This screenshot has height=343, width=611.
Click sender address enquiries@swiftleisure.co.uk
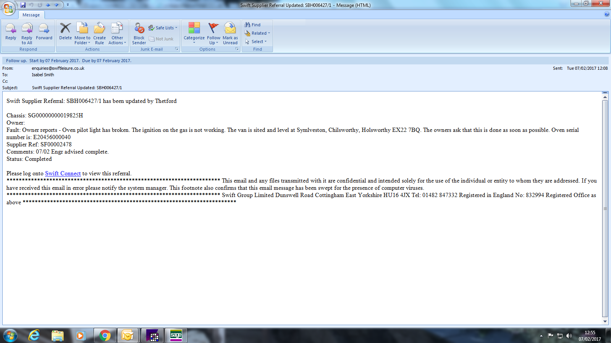pos(58,69)
